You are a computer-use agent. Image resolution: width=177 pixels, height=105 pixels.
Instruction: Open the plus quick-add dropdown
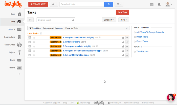(x=54, y=4)
